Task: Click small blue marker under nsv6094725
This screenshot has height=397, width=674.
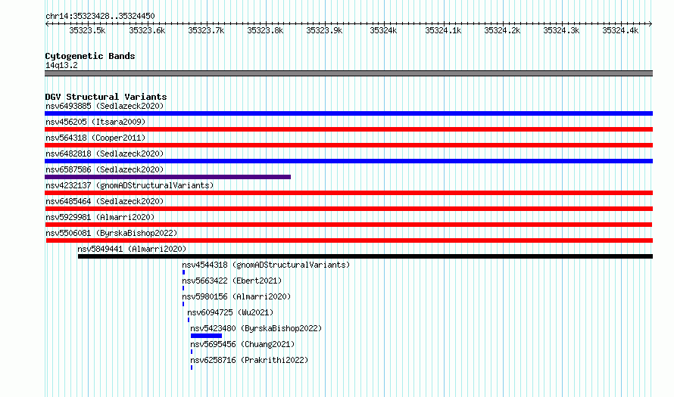Action: (189, 320)
